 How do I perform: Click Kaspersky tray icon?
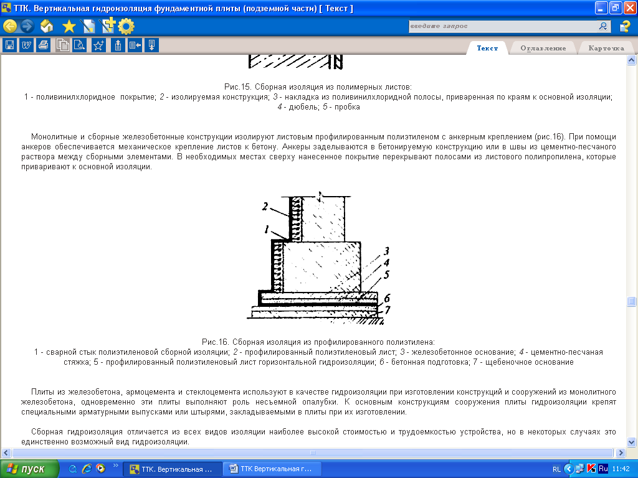point(591,469)
